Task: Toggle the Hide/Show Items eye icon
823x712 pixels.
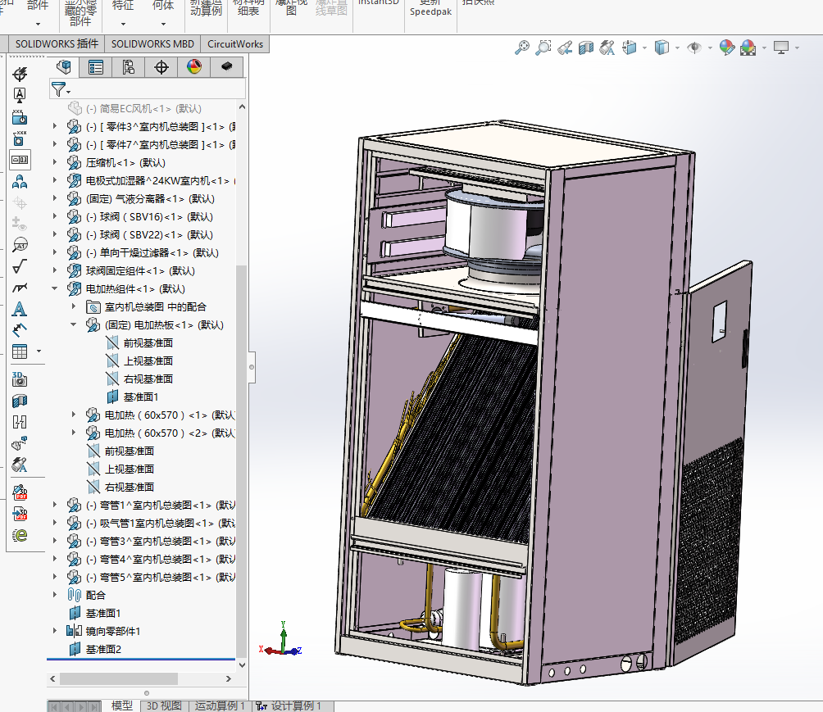Action: (x=693, y=48)
